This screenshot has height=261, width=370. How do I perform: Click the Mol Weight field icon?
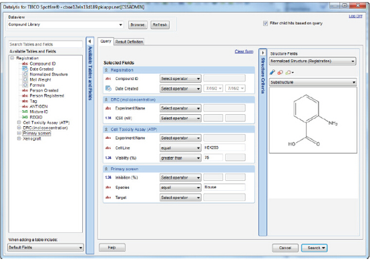(x=25, y=79)
